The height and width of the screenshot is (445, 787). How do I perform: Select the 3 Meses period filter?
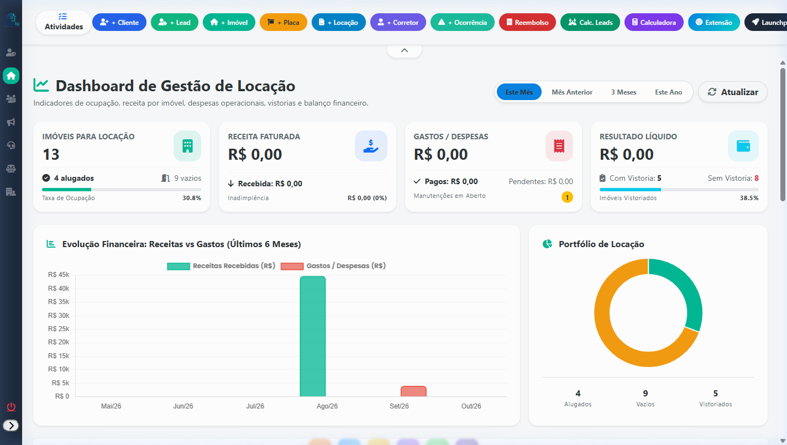click(x=623, y=92)
